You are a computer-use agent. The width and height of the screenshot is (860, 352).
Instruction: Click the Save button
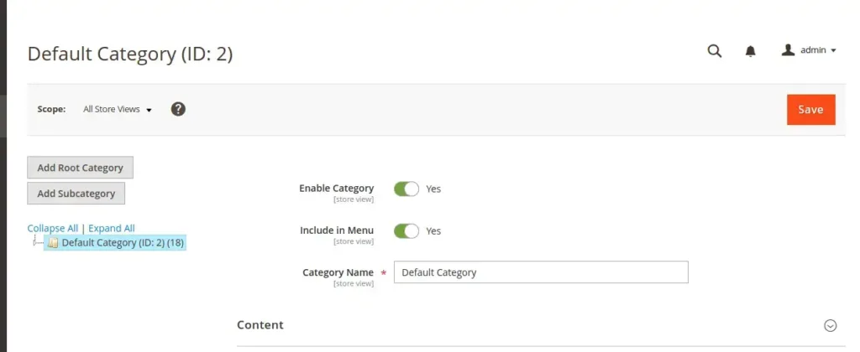810,110
